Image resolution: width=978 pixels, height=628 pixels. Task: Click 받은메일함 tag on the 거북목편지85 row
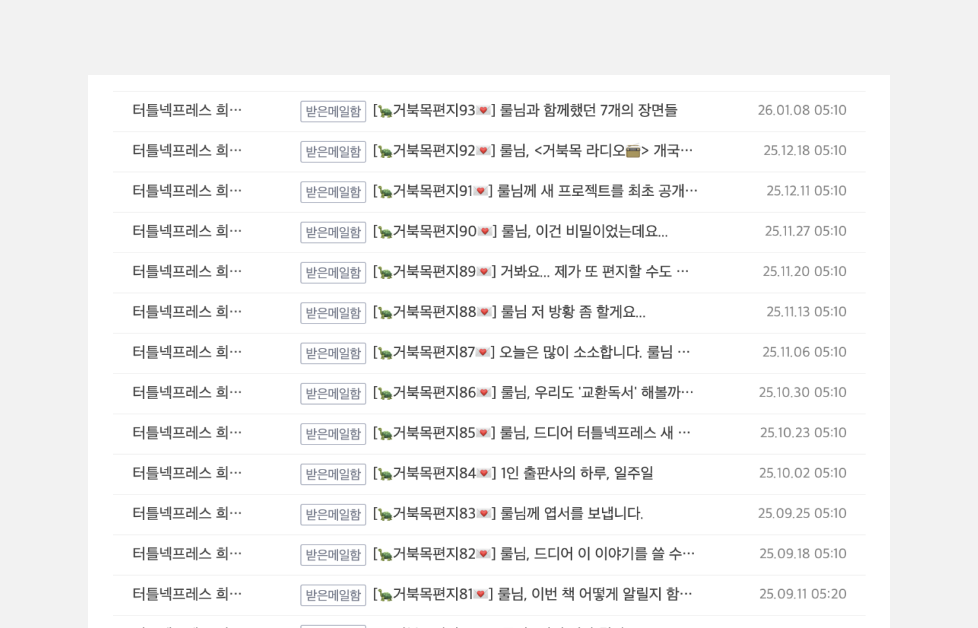[x=333, y=433]
